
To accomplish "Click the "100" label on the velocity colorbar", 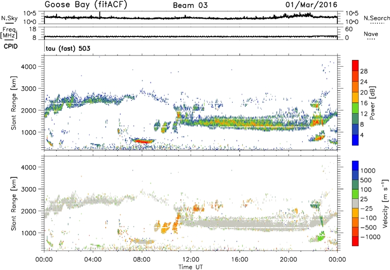I will coord(366,190).
